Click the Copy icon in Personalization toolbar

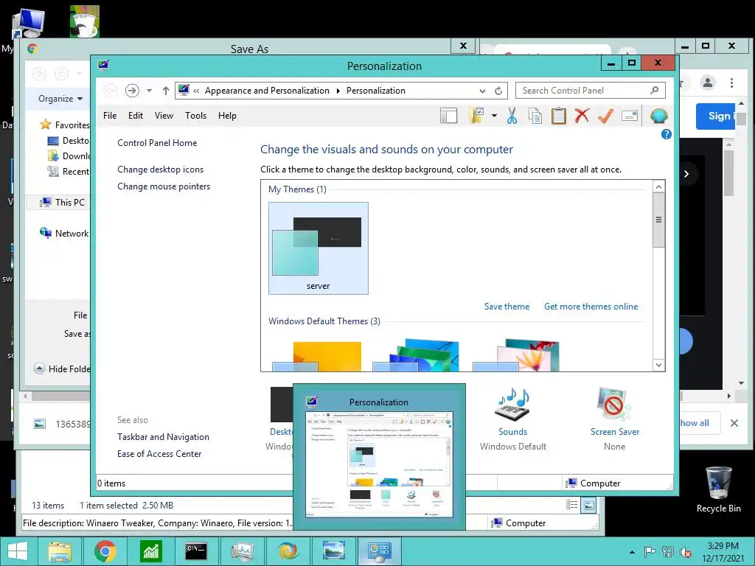[535, 116]
